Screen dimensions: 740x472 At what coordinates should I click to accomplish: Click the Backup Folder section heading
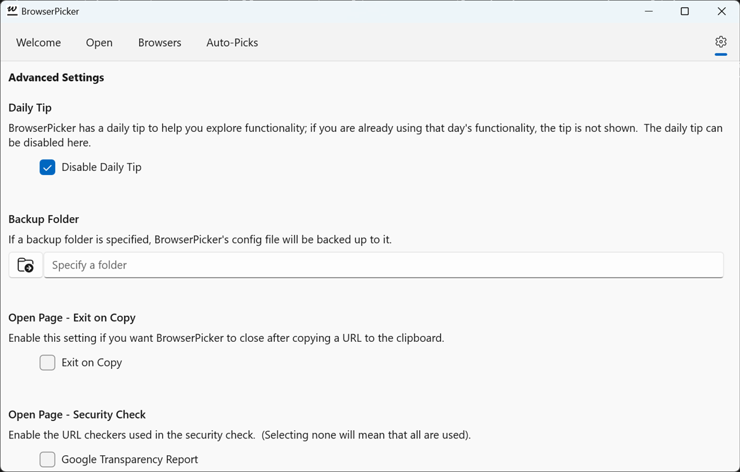click(x=44, y=219)
